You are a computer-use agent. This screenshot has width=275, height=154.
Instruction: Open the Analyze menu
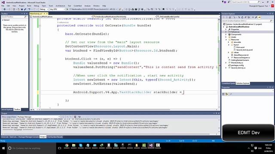87,6
